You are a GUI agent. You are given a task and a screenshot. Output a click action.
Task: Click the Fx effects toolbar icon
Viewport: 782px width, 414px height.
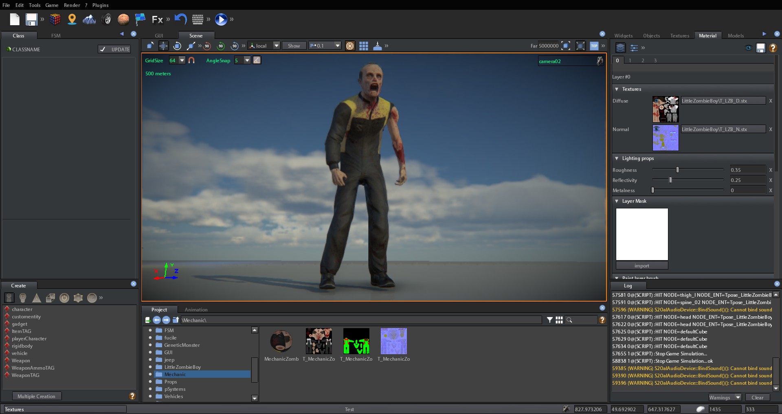tap(158, 19)
